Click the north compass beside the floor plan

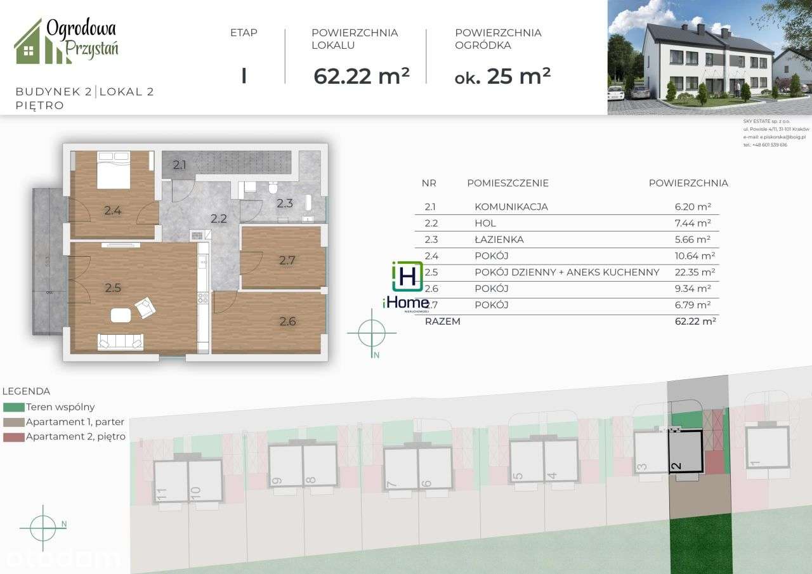coord(372,334)
